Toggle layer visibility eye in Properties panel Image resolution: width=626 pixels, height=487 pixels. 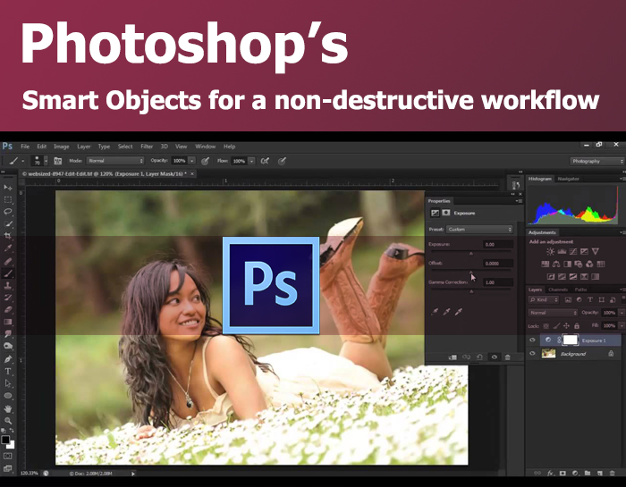coord(495,357)
